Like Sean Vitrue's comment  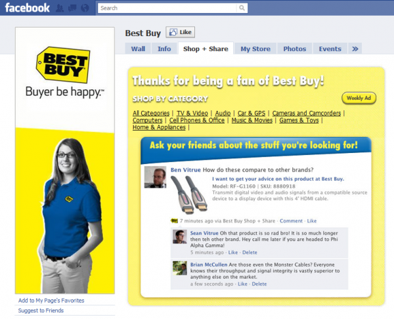click(232, 252)
